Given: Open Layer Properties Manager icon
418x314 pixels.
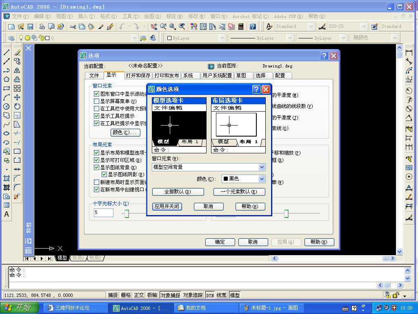Looking at the screenshot, I should 11,38.
